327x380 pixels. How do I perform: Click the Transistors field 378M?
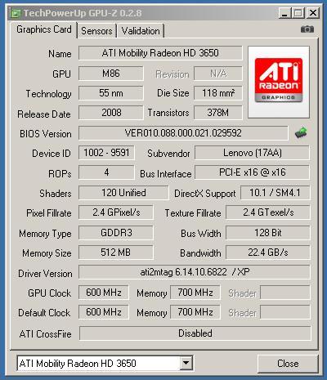point(218,113)
